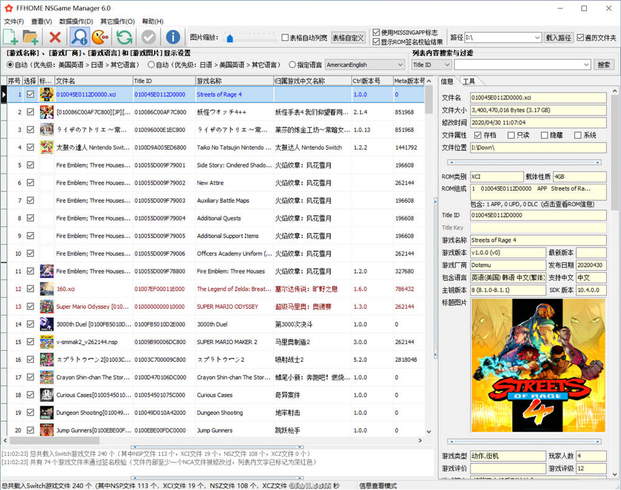
Task: Collapse the splitter below the log panel
Action: [217, 478]
